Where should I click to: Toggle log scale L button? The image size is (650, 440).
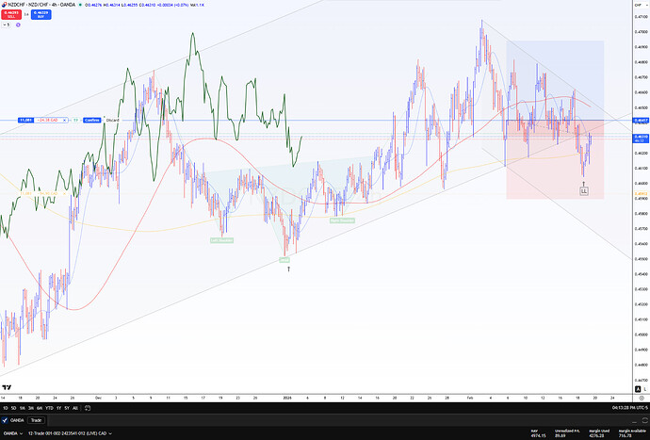(x=645, y=389)
